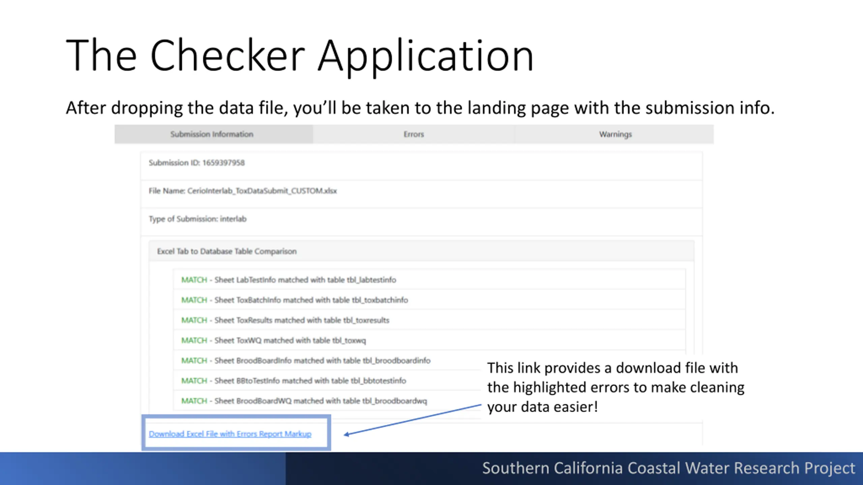
Task: Select the MATCH row for Sheet BBtoTestInfo
Action: tap(327, 381)
